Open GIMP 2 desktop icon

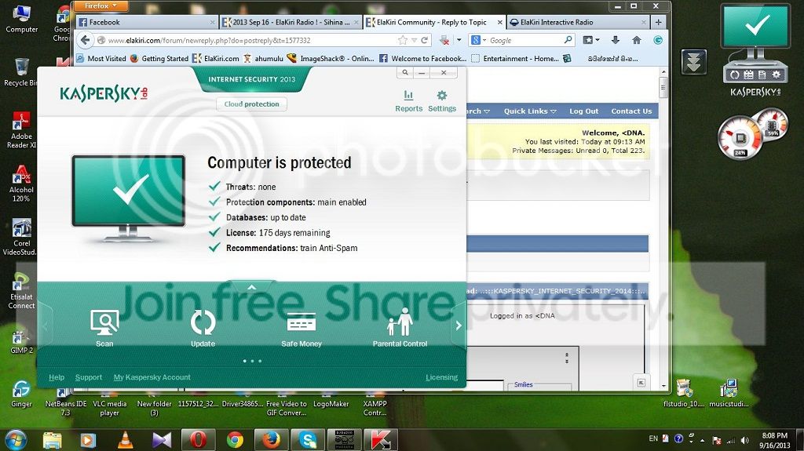point(21,341)
